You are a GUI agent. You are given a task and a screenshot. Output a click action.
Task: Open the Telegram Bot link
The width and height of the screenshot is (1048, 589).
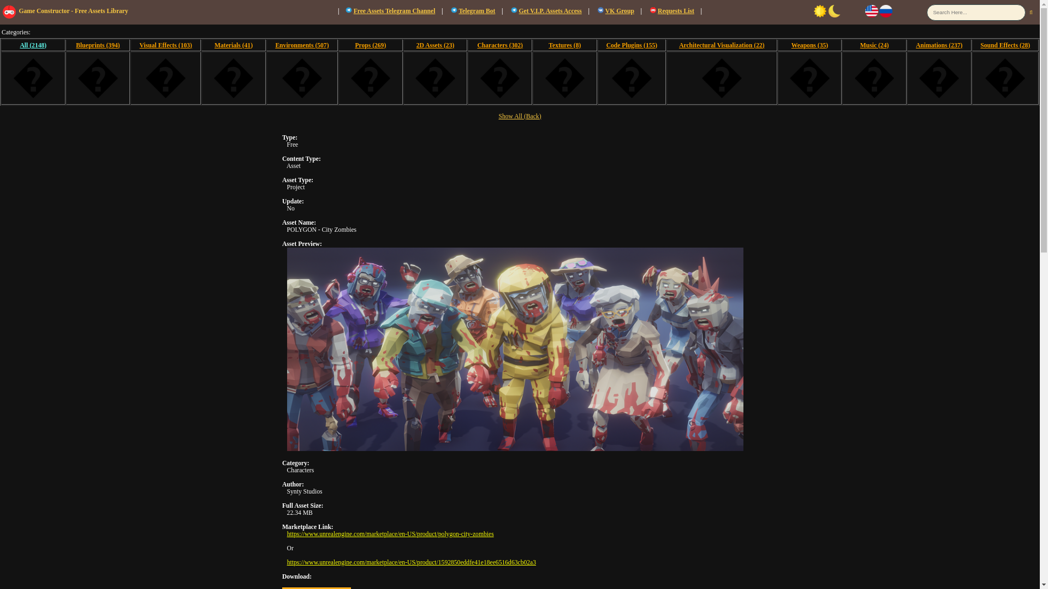click(x=477, y=11)
